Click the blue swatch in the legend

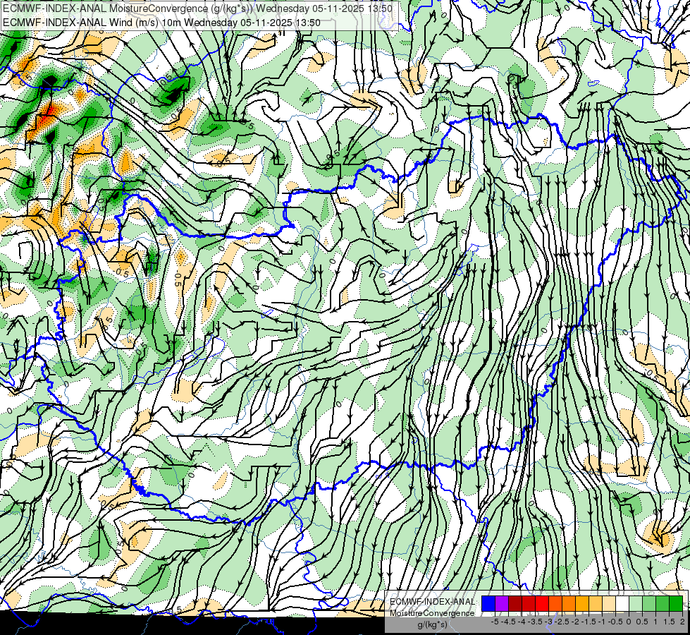pyautogui.click(x=488, y=603)
